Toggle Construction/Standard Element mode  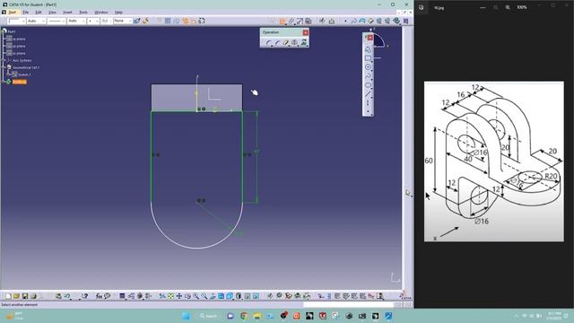(186, 21)
